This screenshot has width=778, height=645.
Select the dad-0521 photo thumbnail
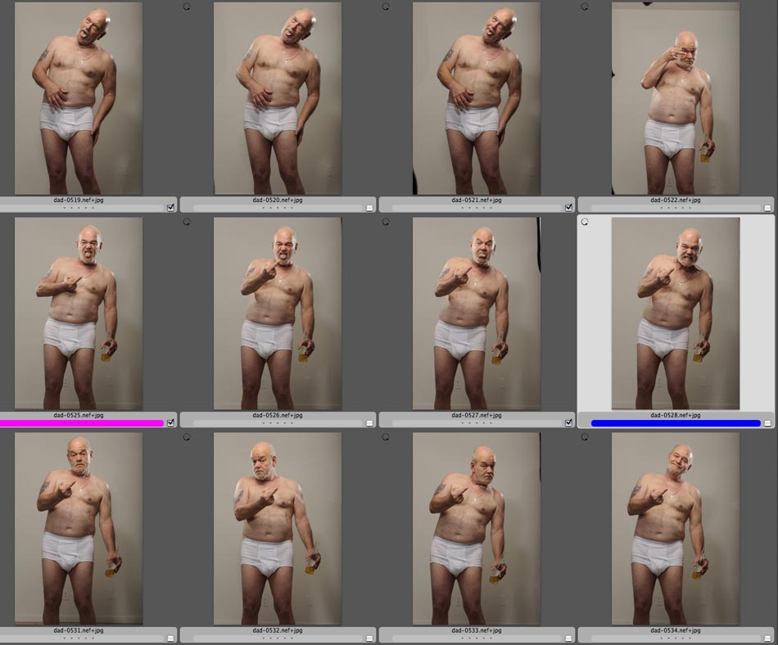pos(477,98)
